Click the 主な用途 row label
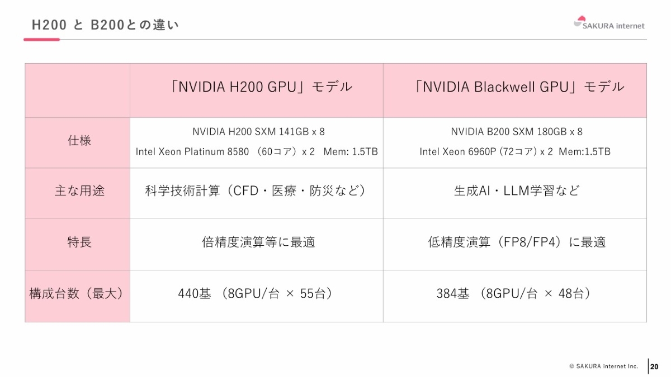 pyautogui.click(x=79, y=191)
